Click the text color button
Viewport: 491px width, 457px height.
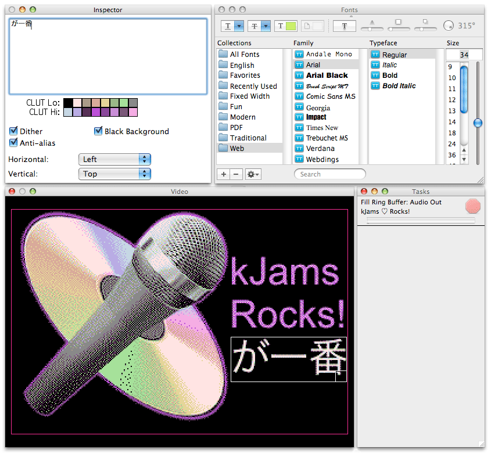285,26
